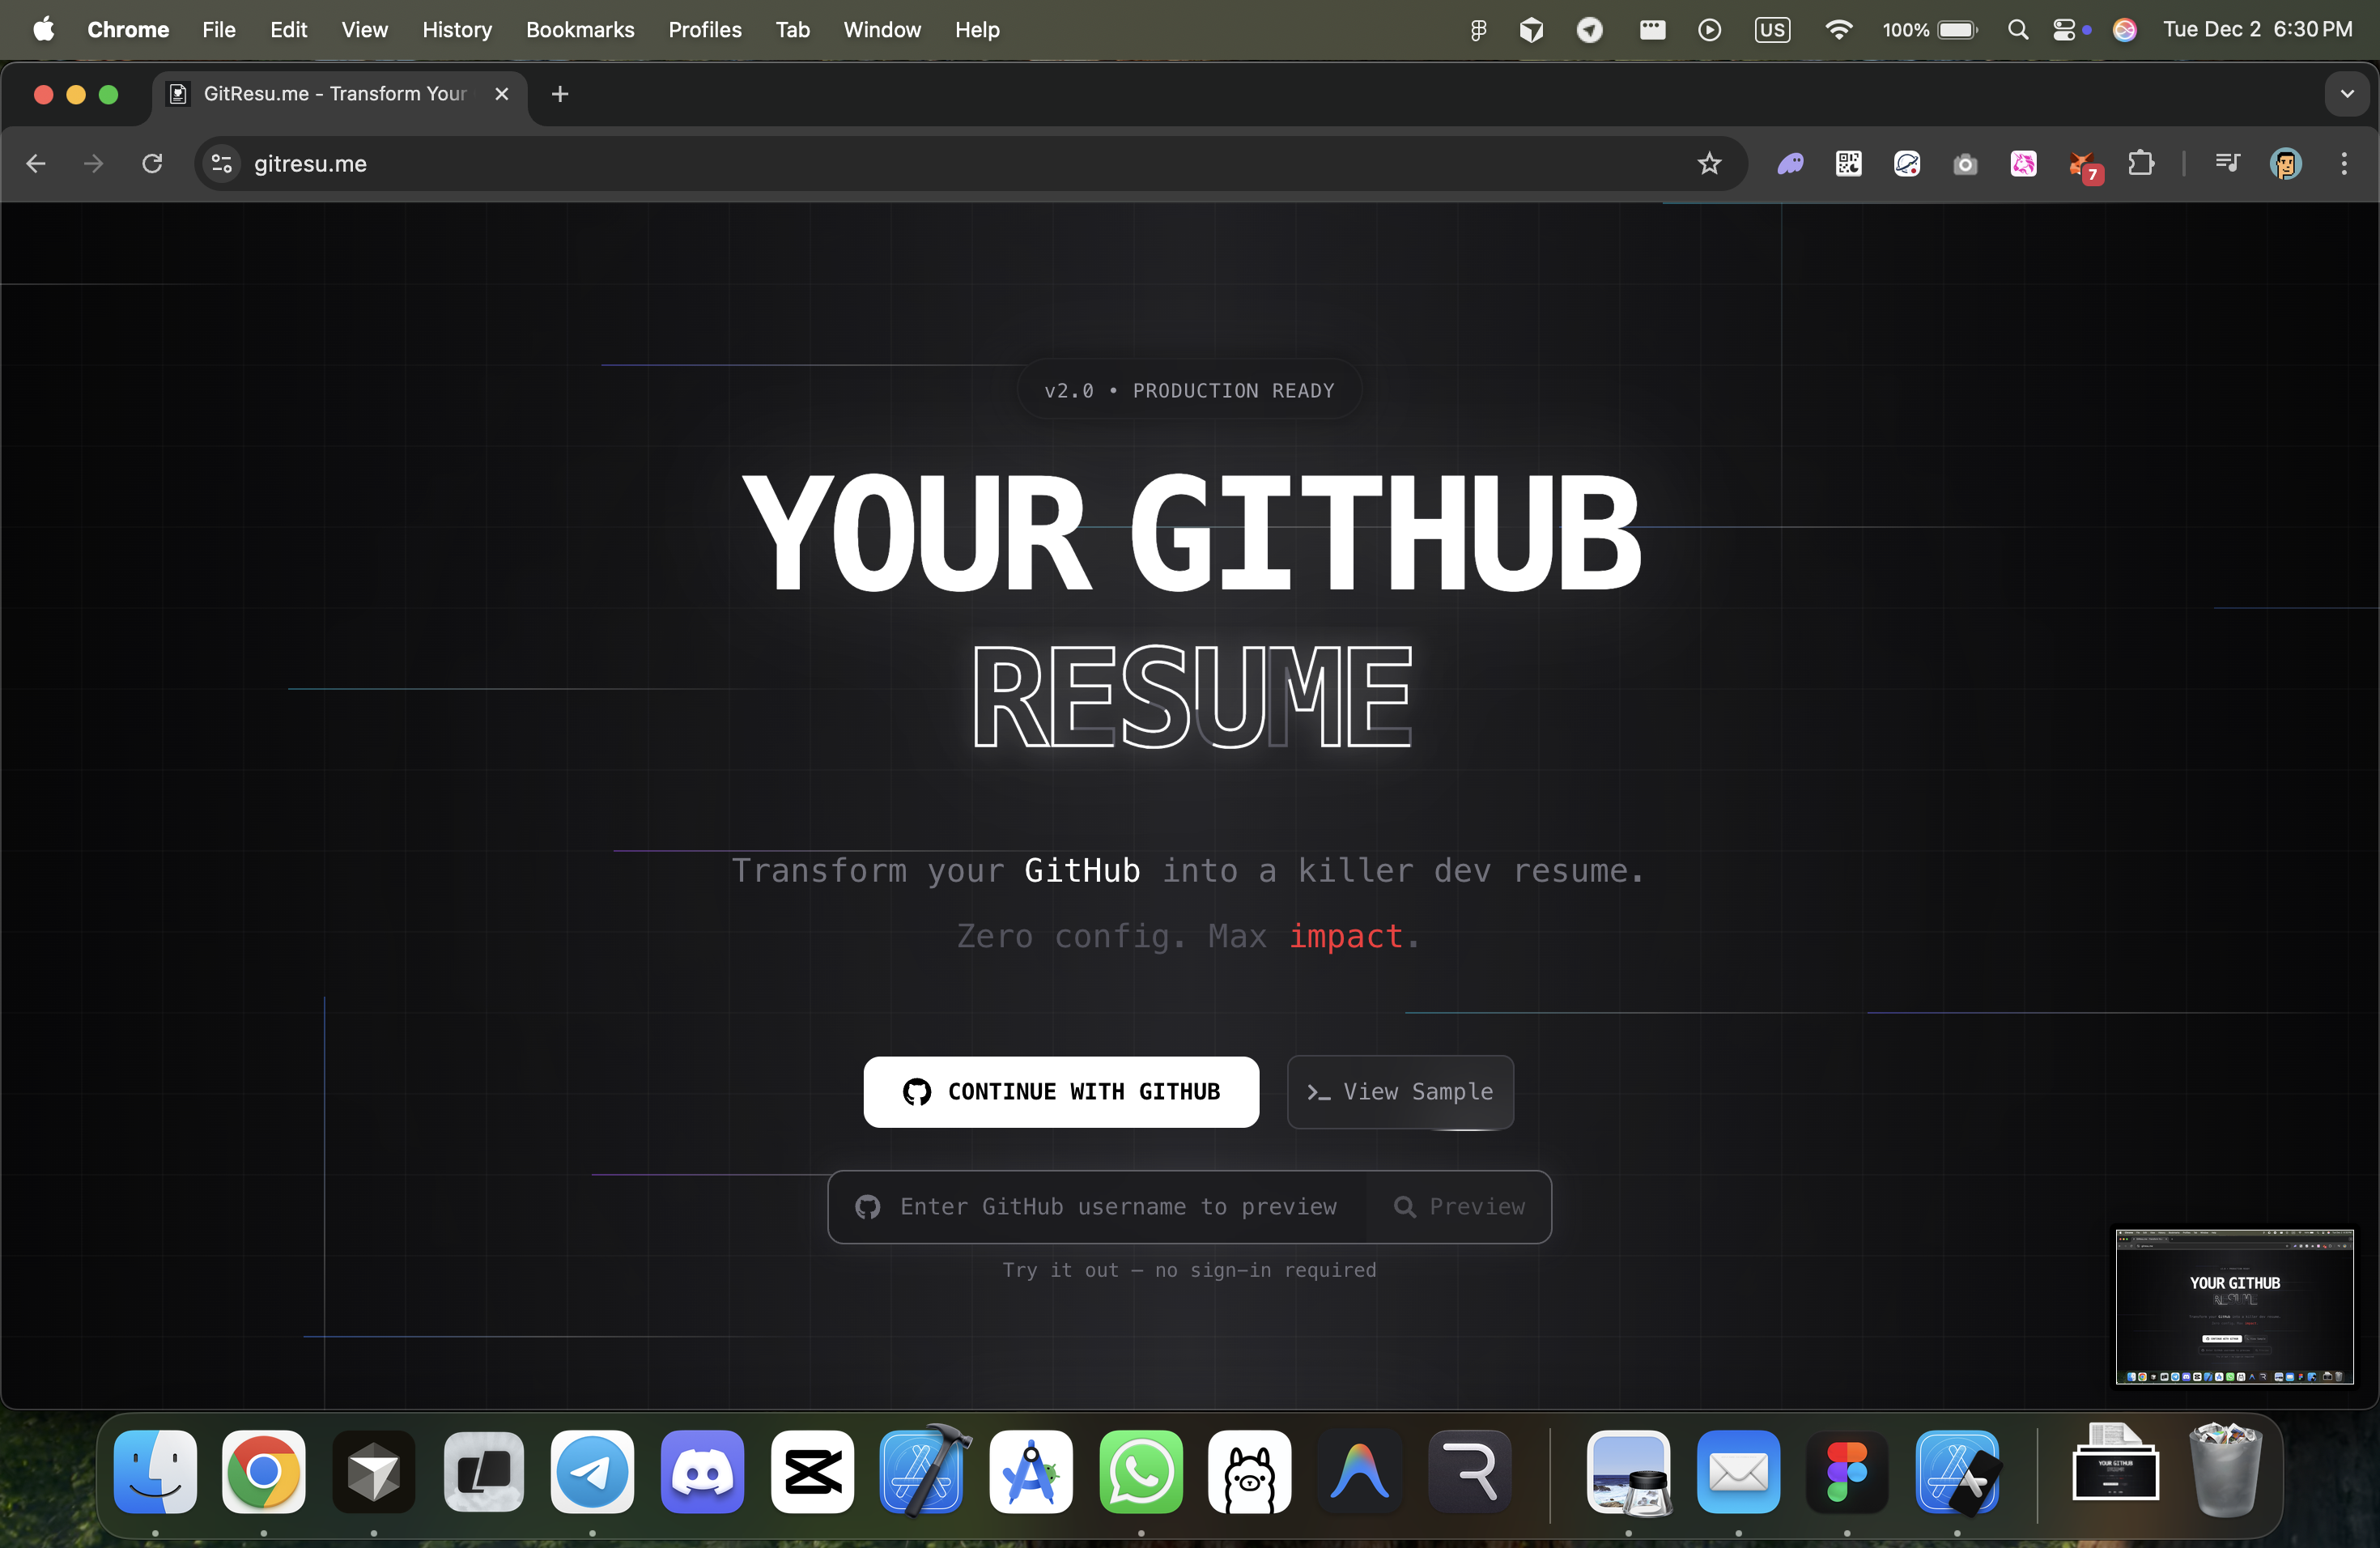The image size is (2380, 1548).
Task: Switch to the GitResu.me browser tab
Action: coord(330,94)
